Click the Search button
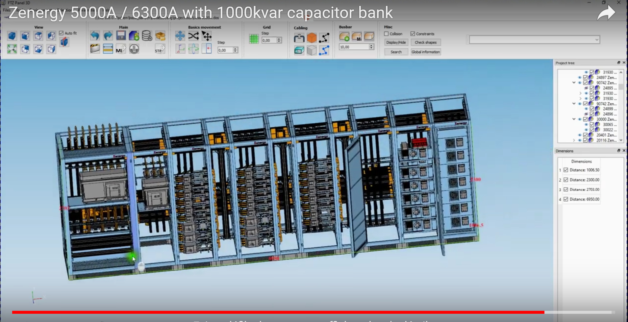 click(x=396, y=52)
